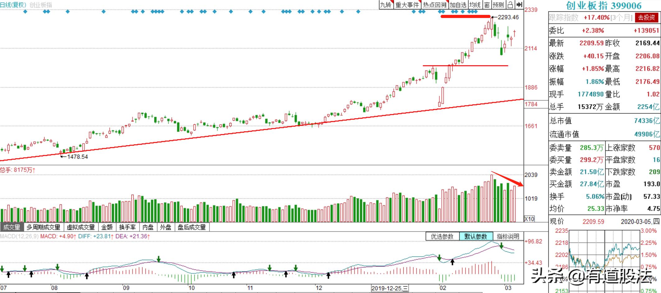
Task: Click the 总手 value 15372万
Action: (590, 107)
